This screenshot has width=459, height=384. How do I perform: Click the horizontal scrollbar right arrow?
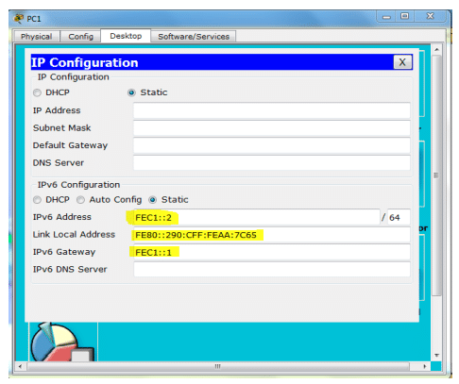coord(425,366)
